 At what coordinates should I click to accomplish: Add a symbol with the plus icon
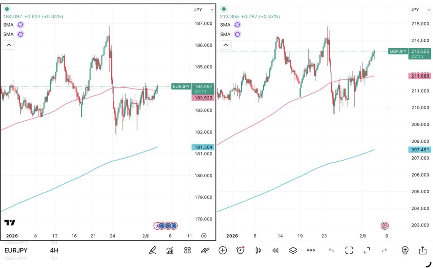pyautogui.click(x=222, y=250)
